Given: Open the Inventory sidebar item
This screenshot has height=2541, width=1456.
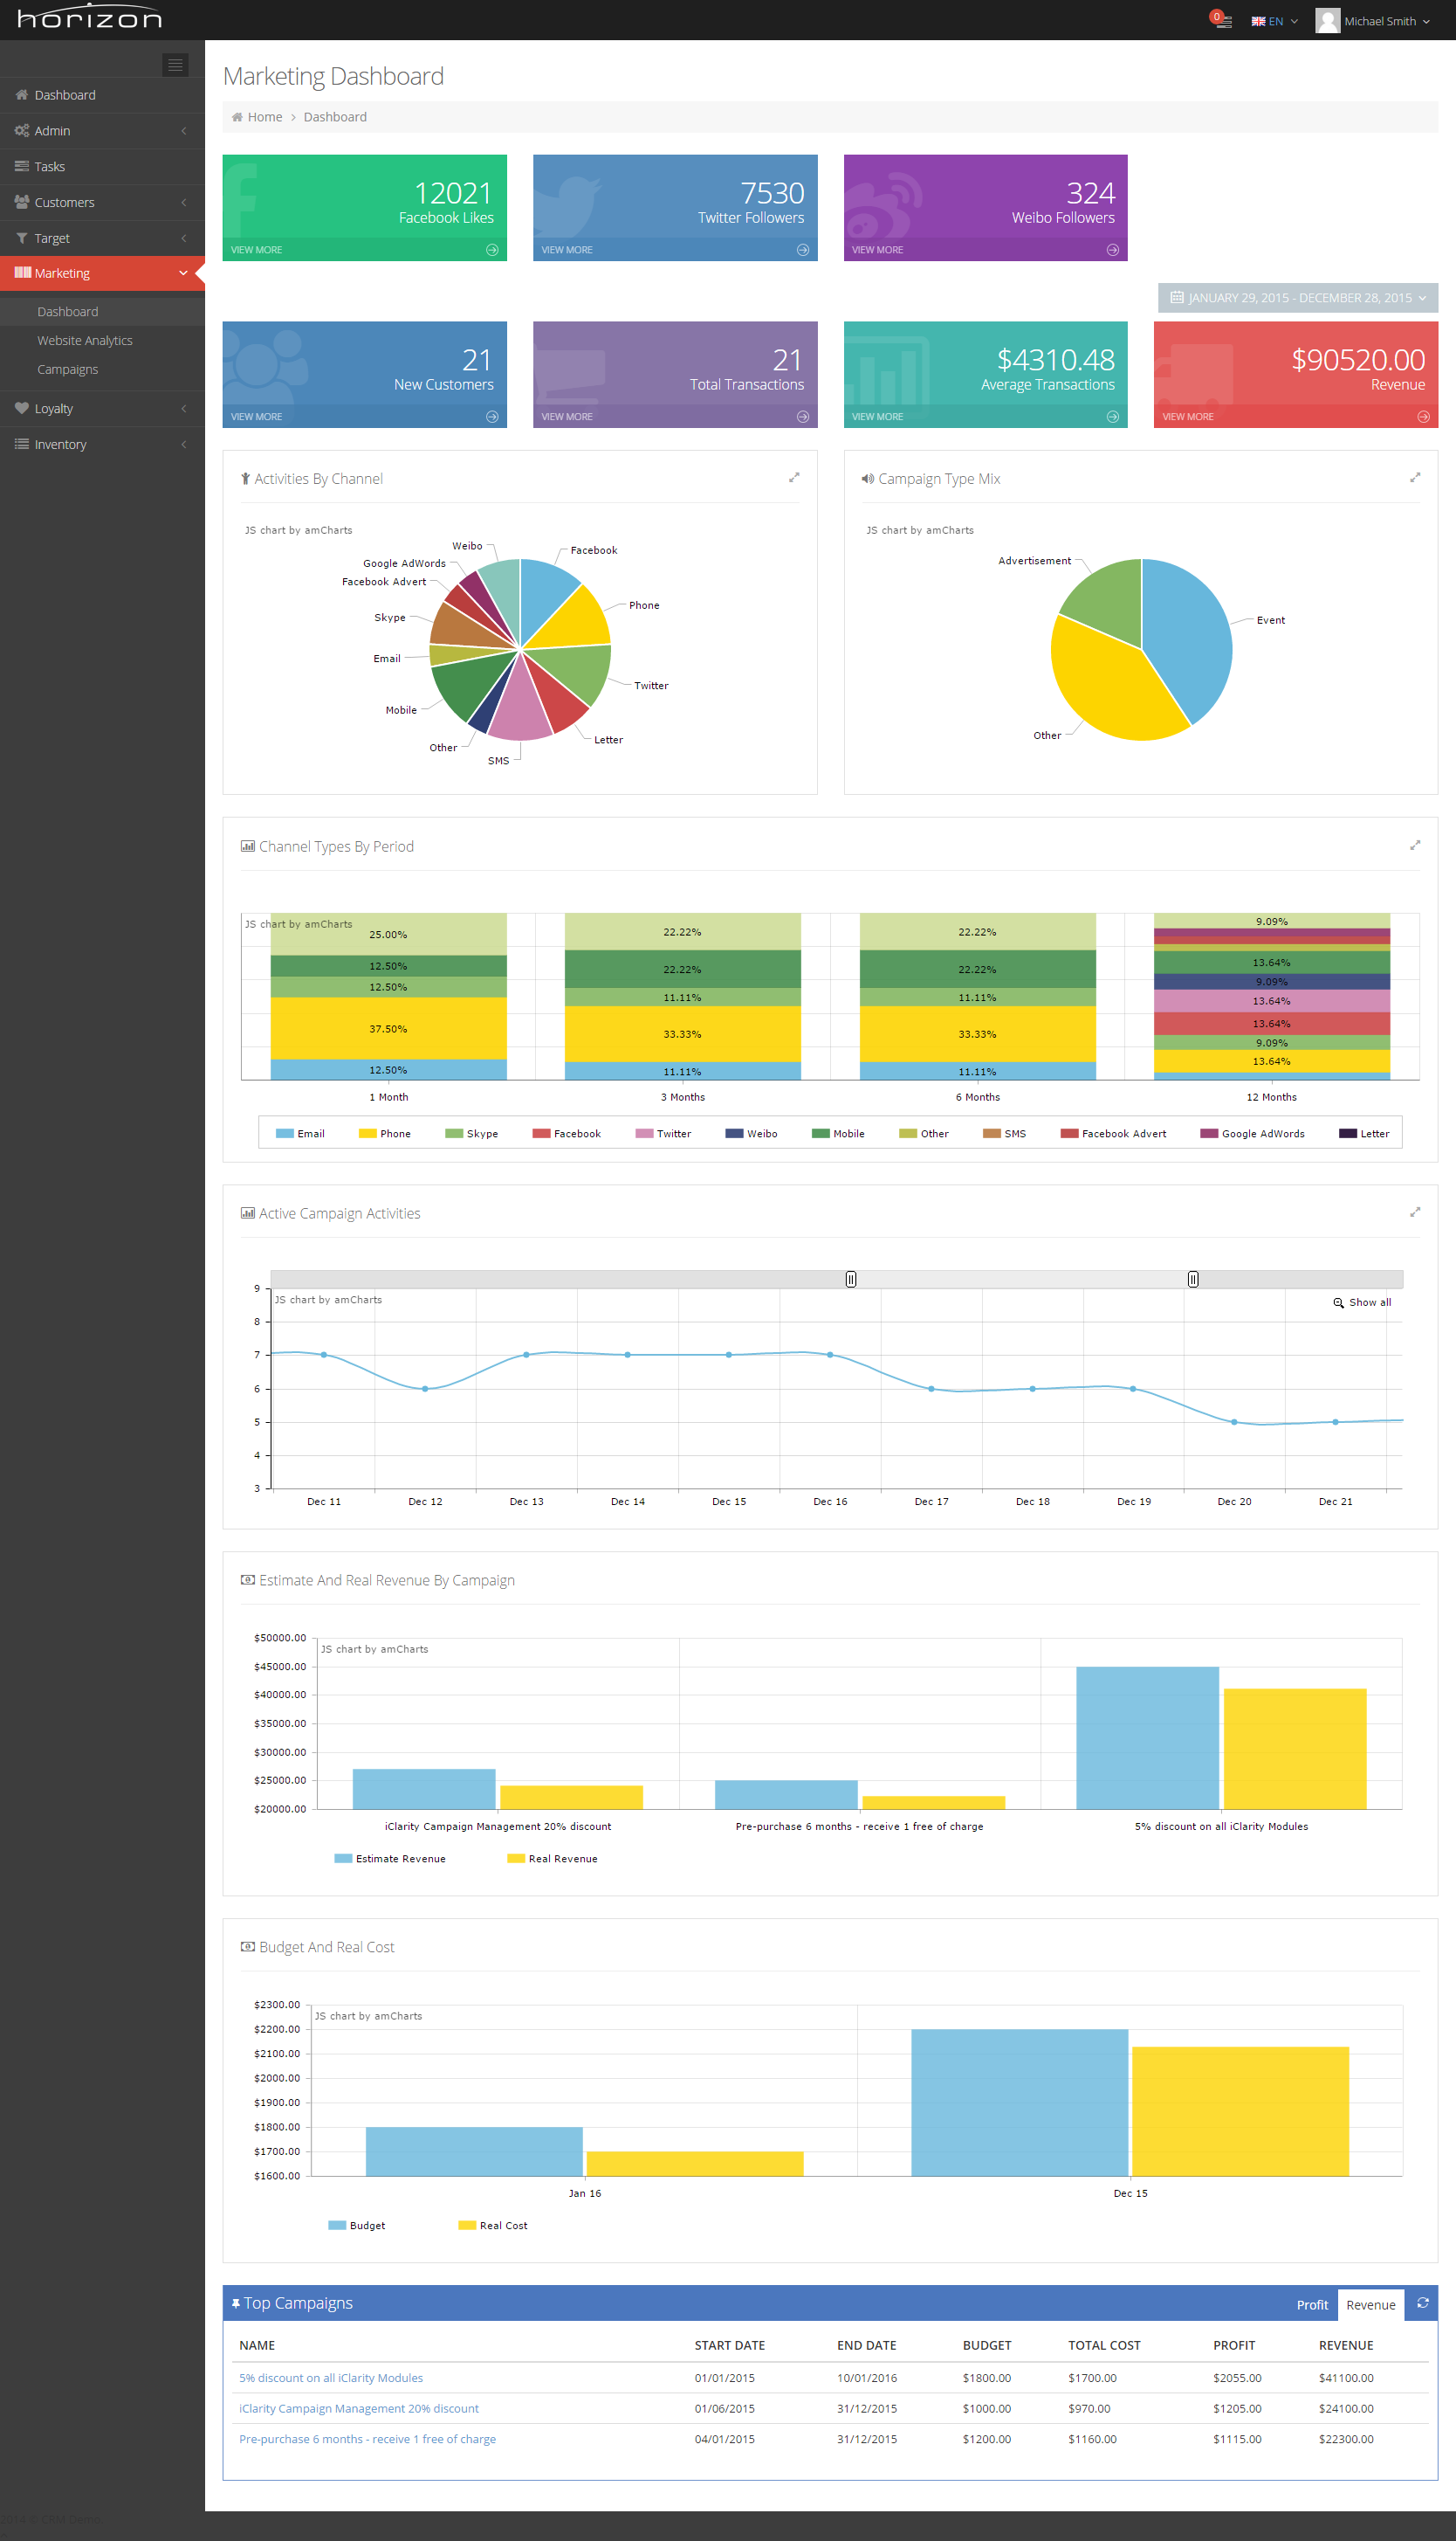Looking at the screenshot, I should (60, 443).
